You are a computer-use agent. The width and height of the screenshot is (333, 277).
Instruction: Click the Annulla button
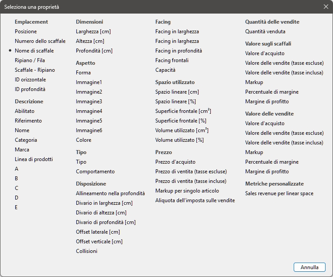tap(309, 267)
